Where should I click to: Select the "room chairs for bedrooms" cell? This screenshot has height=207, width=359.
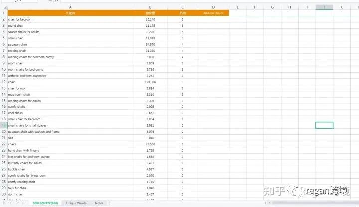click(70, 69)
